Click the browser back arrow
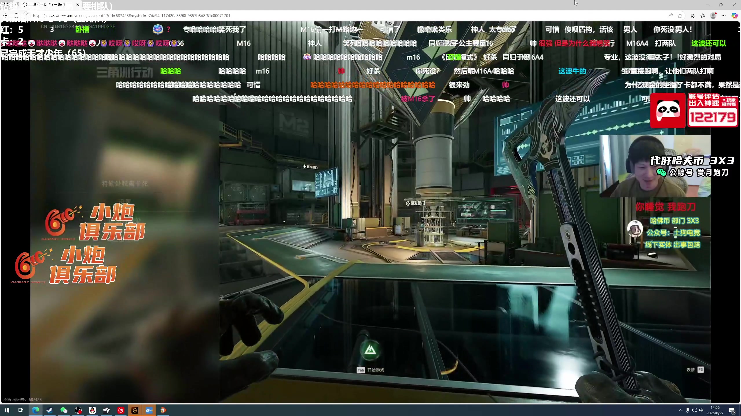Image resolution: width=741 pixels, height=416 pixels. (x=6, y=16)
